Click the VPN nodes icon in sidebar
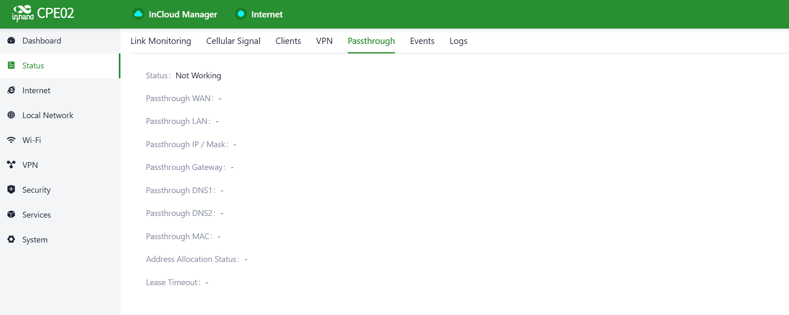 tap(12, 165)
